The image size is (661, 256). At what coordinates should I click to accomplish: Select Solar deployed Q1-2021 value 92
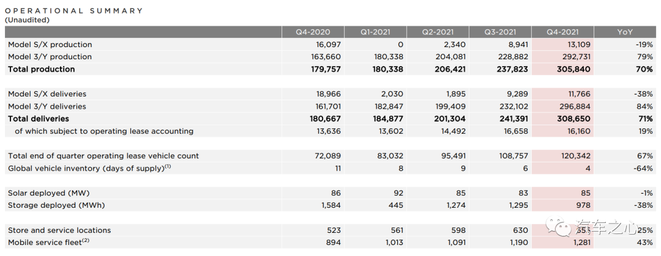398,193
